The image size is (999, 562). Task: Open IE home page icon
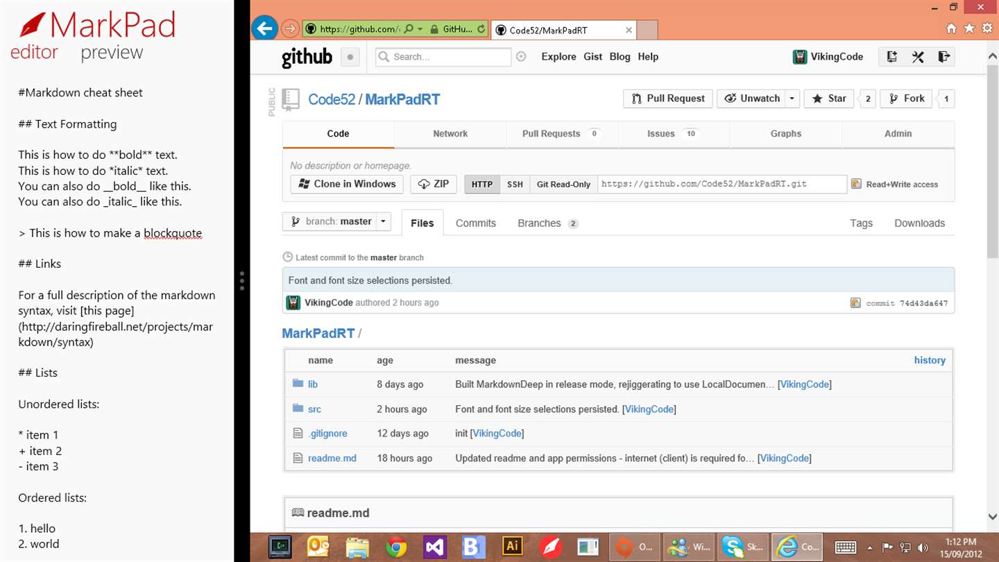tap(951, 28)
